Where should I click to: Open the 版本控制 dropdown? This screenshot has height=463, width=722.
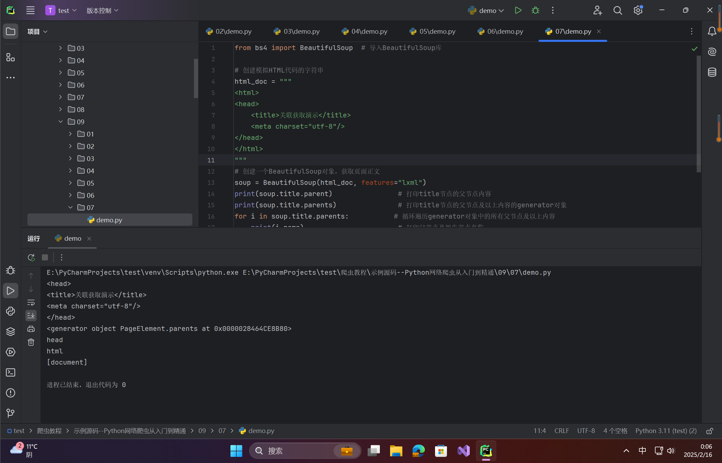click(102, 11)
